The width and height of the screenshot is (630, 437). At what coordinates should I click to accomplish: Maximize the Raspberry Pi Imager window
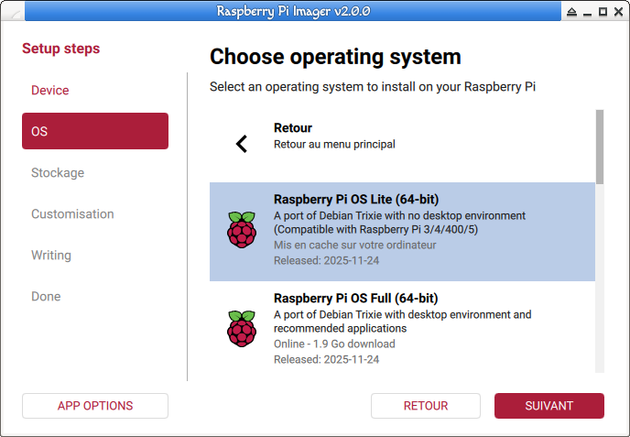(603, 12)
